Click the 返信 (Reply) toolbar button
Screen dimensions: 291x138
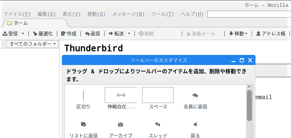(x=92, y=34)
